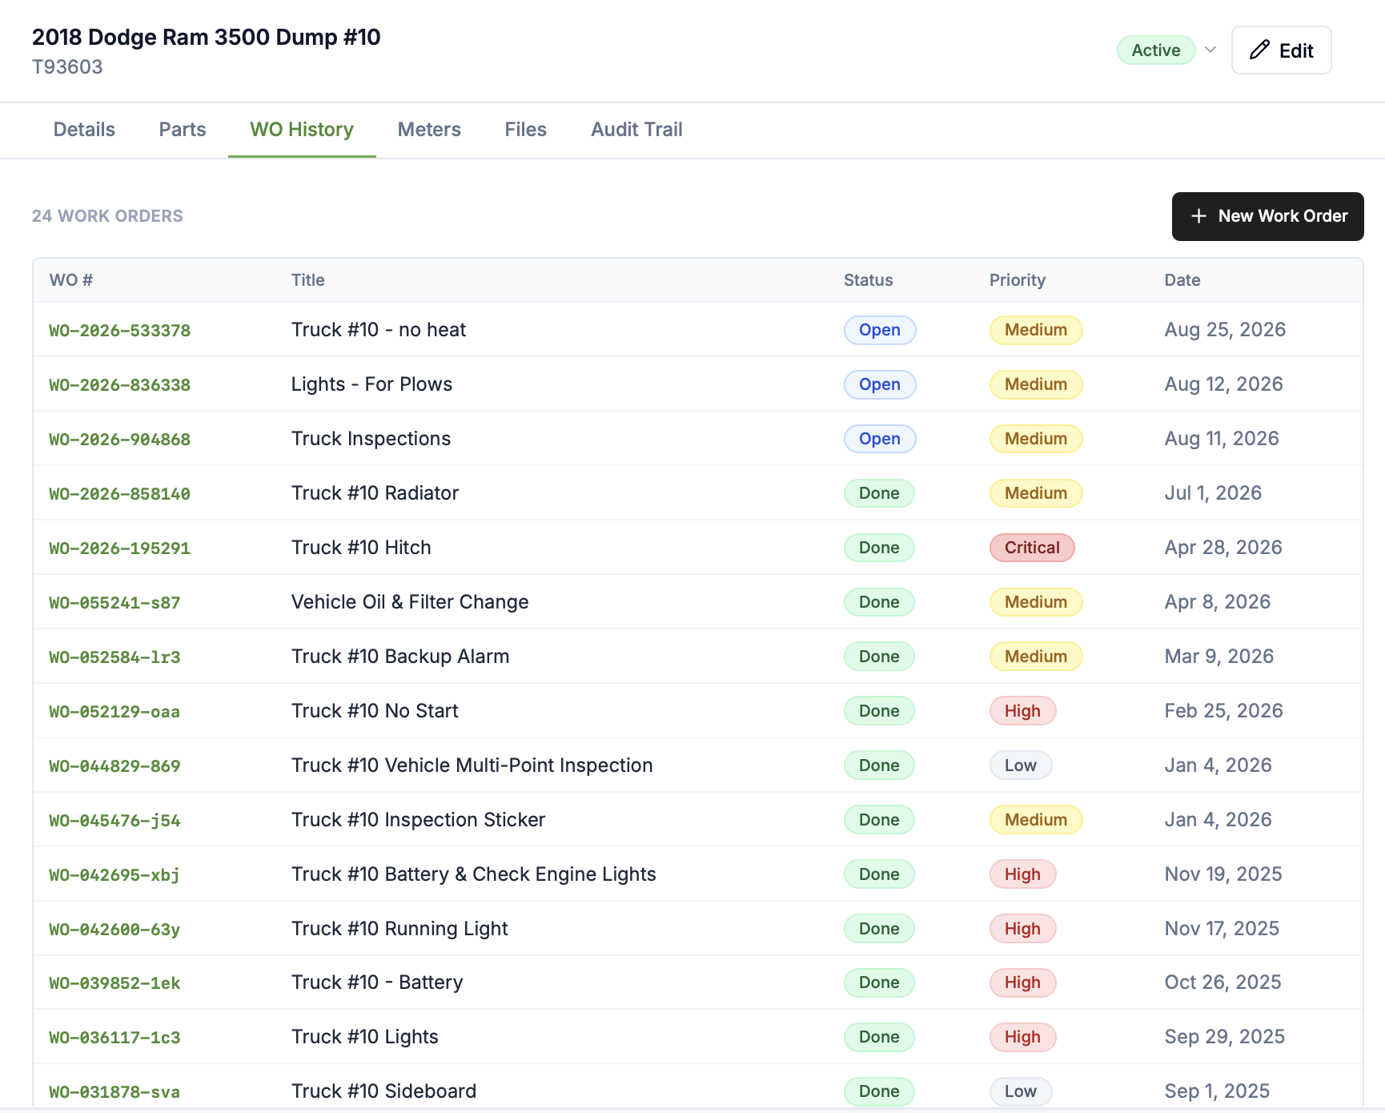Open work order WO-2026-533378
The width and height of the screenshot is (1385, 1113).
point(120,331)
